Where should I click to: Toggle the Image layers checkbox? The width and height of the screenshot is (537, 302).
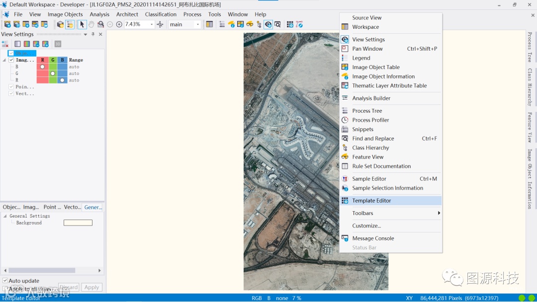click(x=11, y=60)
